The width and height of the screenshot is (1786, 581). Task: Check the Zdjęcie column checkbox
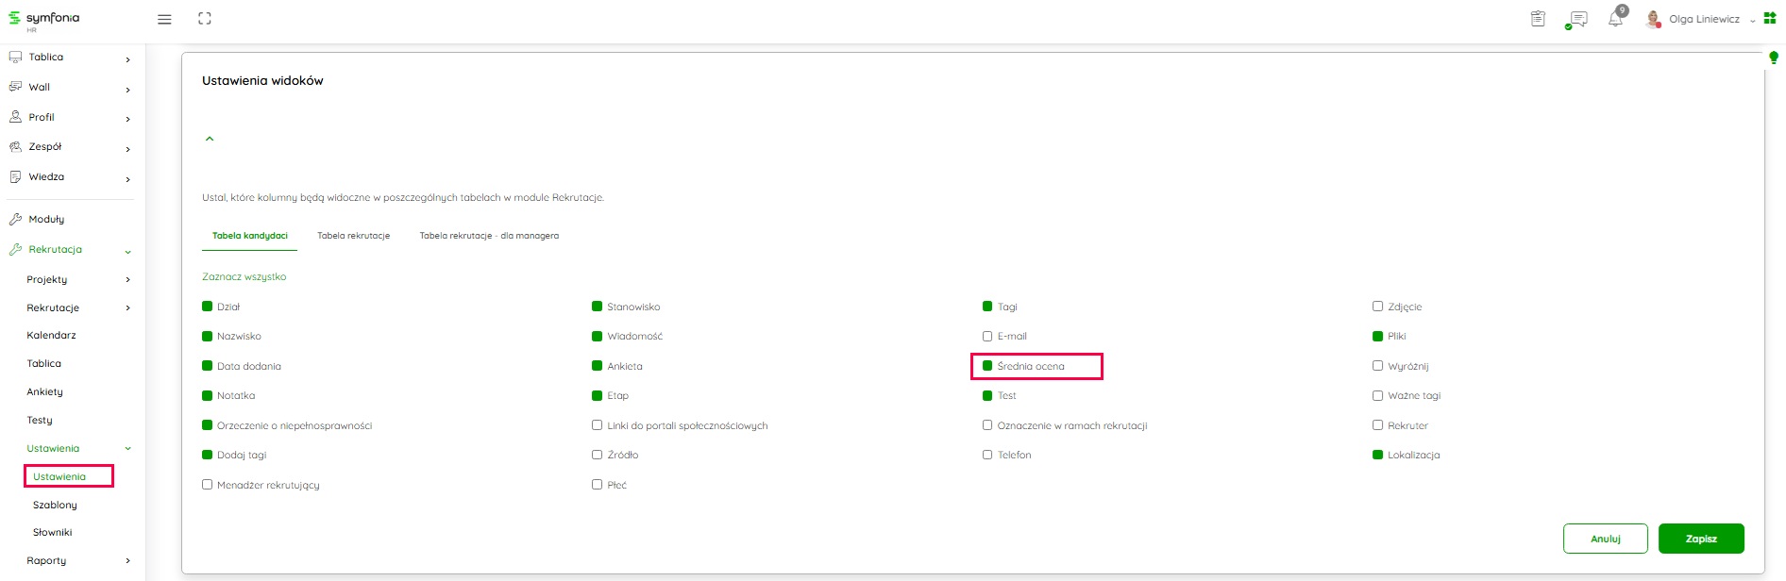tap(1377, 307)
